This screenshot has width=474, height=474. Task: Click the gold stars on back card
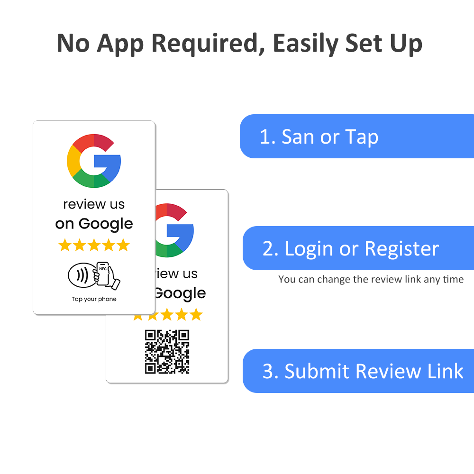168,315
